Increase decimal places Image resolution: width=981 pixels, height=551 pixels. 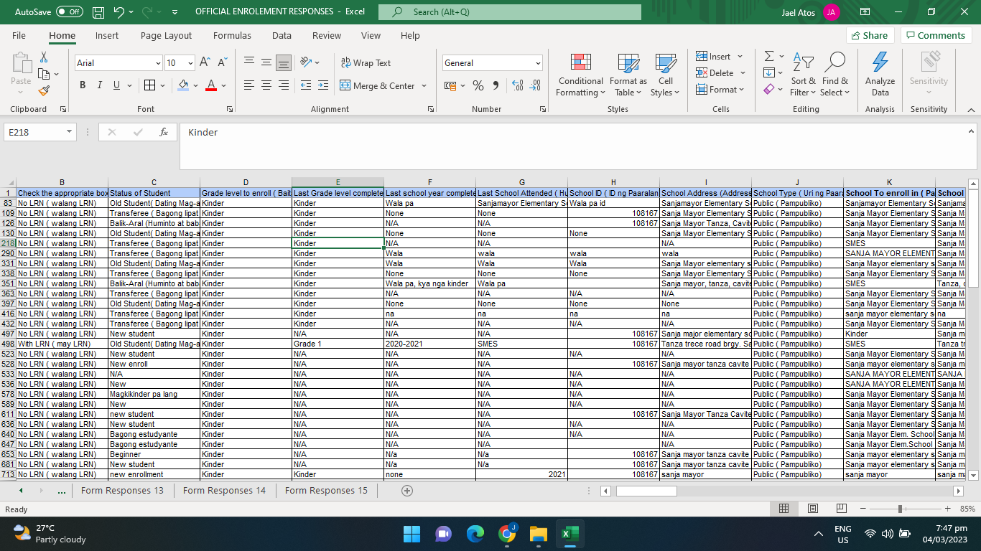point(517,85)
